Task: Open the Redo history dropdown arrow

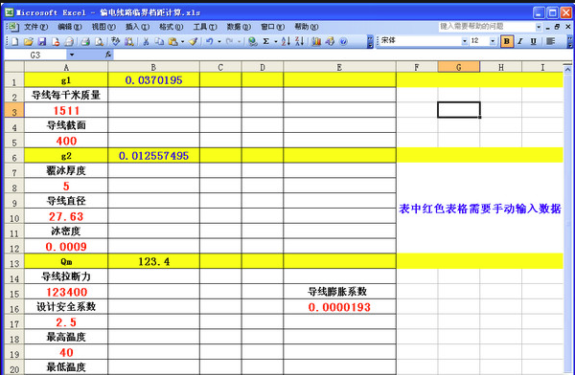Action: pos(239,41)
